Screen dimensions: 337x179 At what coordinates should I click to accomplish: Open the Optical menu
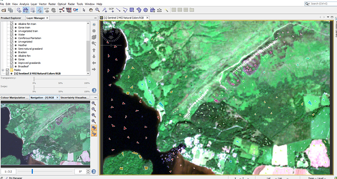point(62,4)
